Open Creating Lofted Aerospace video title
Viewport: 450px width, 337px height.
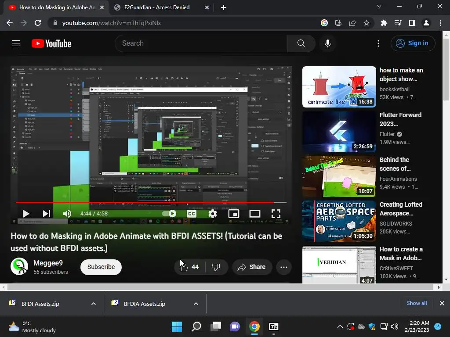(x=401, y=208)
